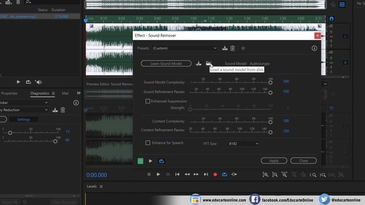Switch to the Diagnostics tab

(x=39, y=93)
